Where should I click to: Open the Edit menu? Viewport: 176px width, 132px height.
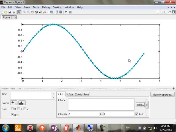tap(10, 7)
